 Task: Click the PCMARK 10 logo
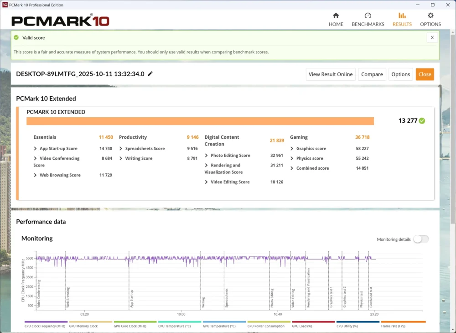[x=60, y=21]
